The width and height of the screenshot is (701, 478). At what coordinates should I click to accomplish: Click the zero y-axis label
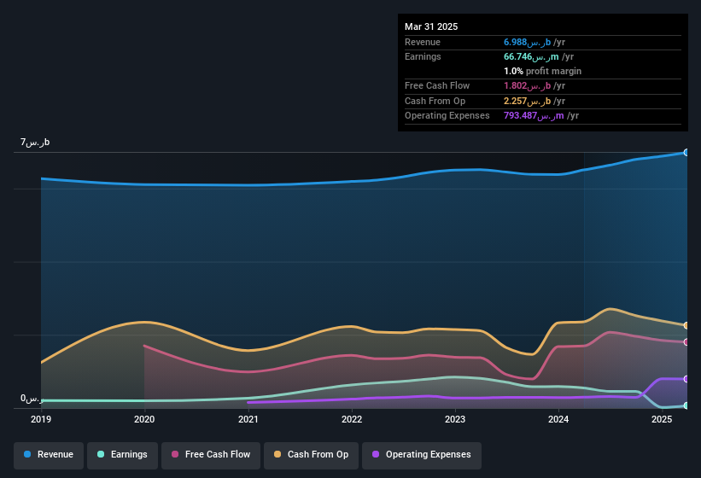click(32, 399)
